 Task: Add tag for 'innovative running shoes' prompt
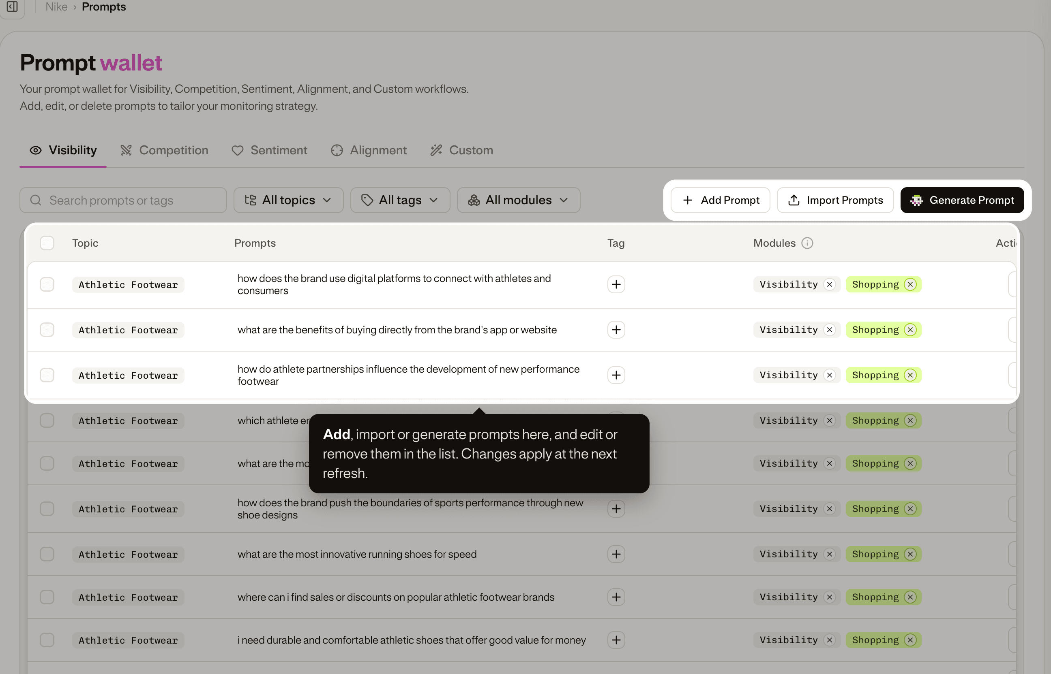(616, 554)
